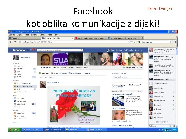The width and height of the screenshot is (186, 139).
Task: Click Add Photo / Video option
Action: coord(59,73)
